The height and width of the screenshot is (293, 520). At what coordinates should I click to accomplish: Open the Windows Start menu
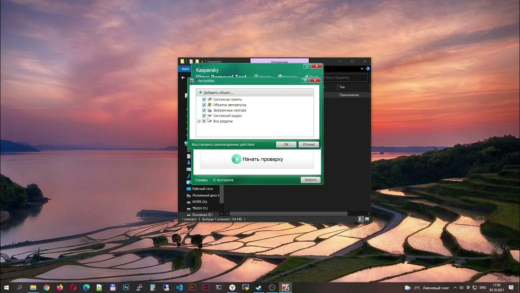pos(6,287)
